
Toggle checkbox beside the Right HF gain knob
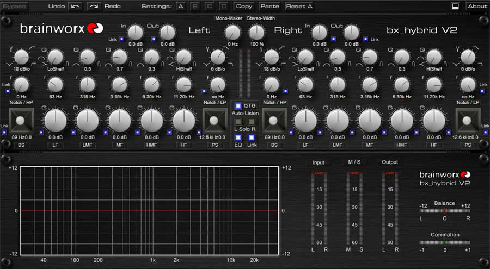point(449,132)
